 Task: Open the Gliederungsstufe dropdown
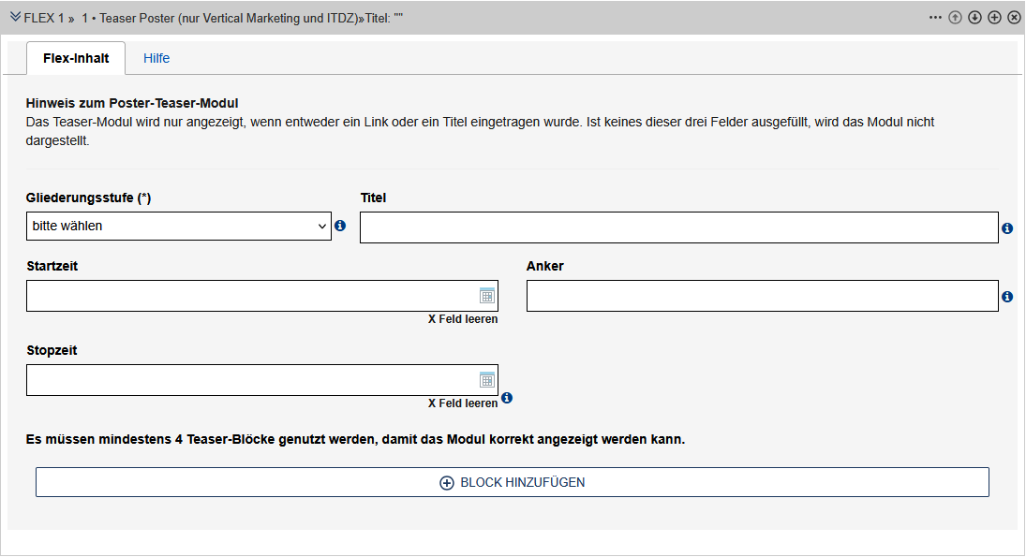click(x=178, y=227)
